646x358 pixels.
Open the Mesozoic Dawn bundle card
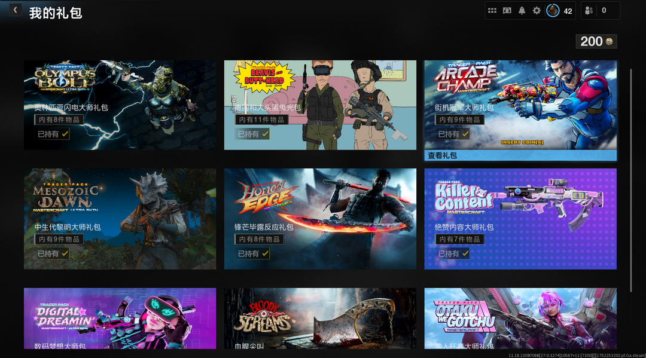(x=120, y=219)
